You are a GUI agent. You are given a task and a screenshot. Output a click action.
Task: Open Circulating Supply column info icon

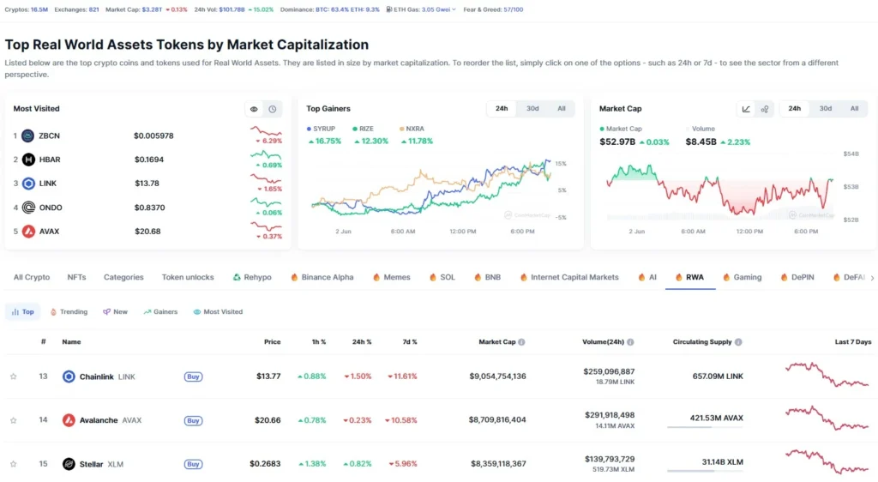point(738,342)
